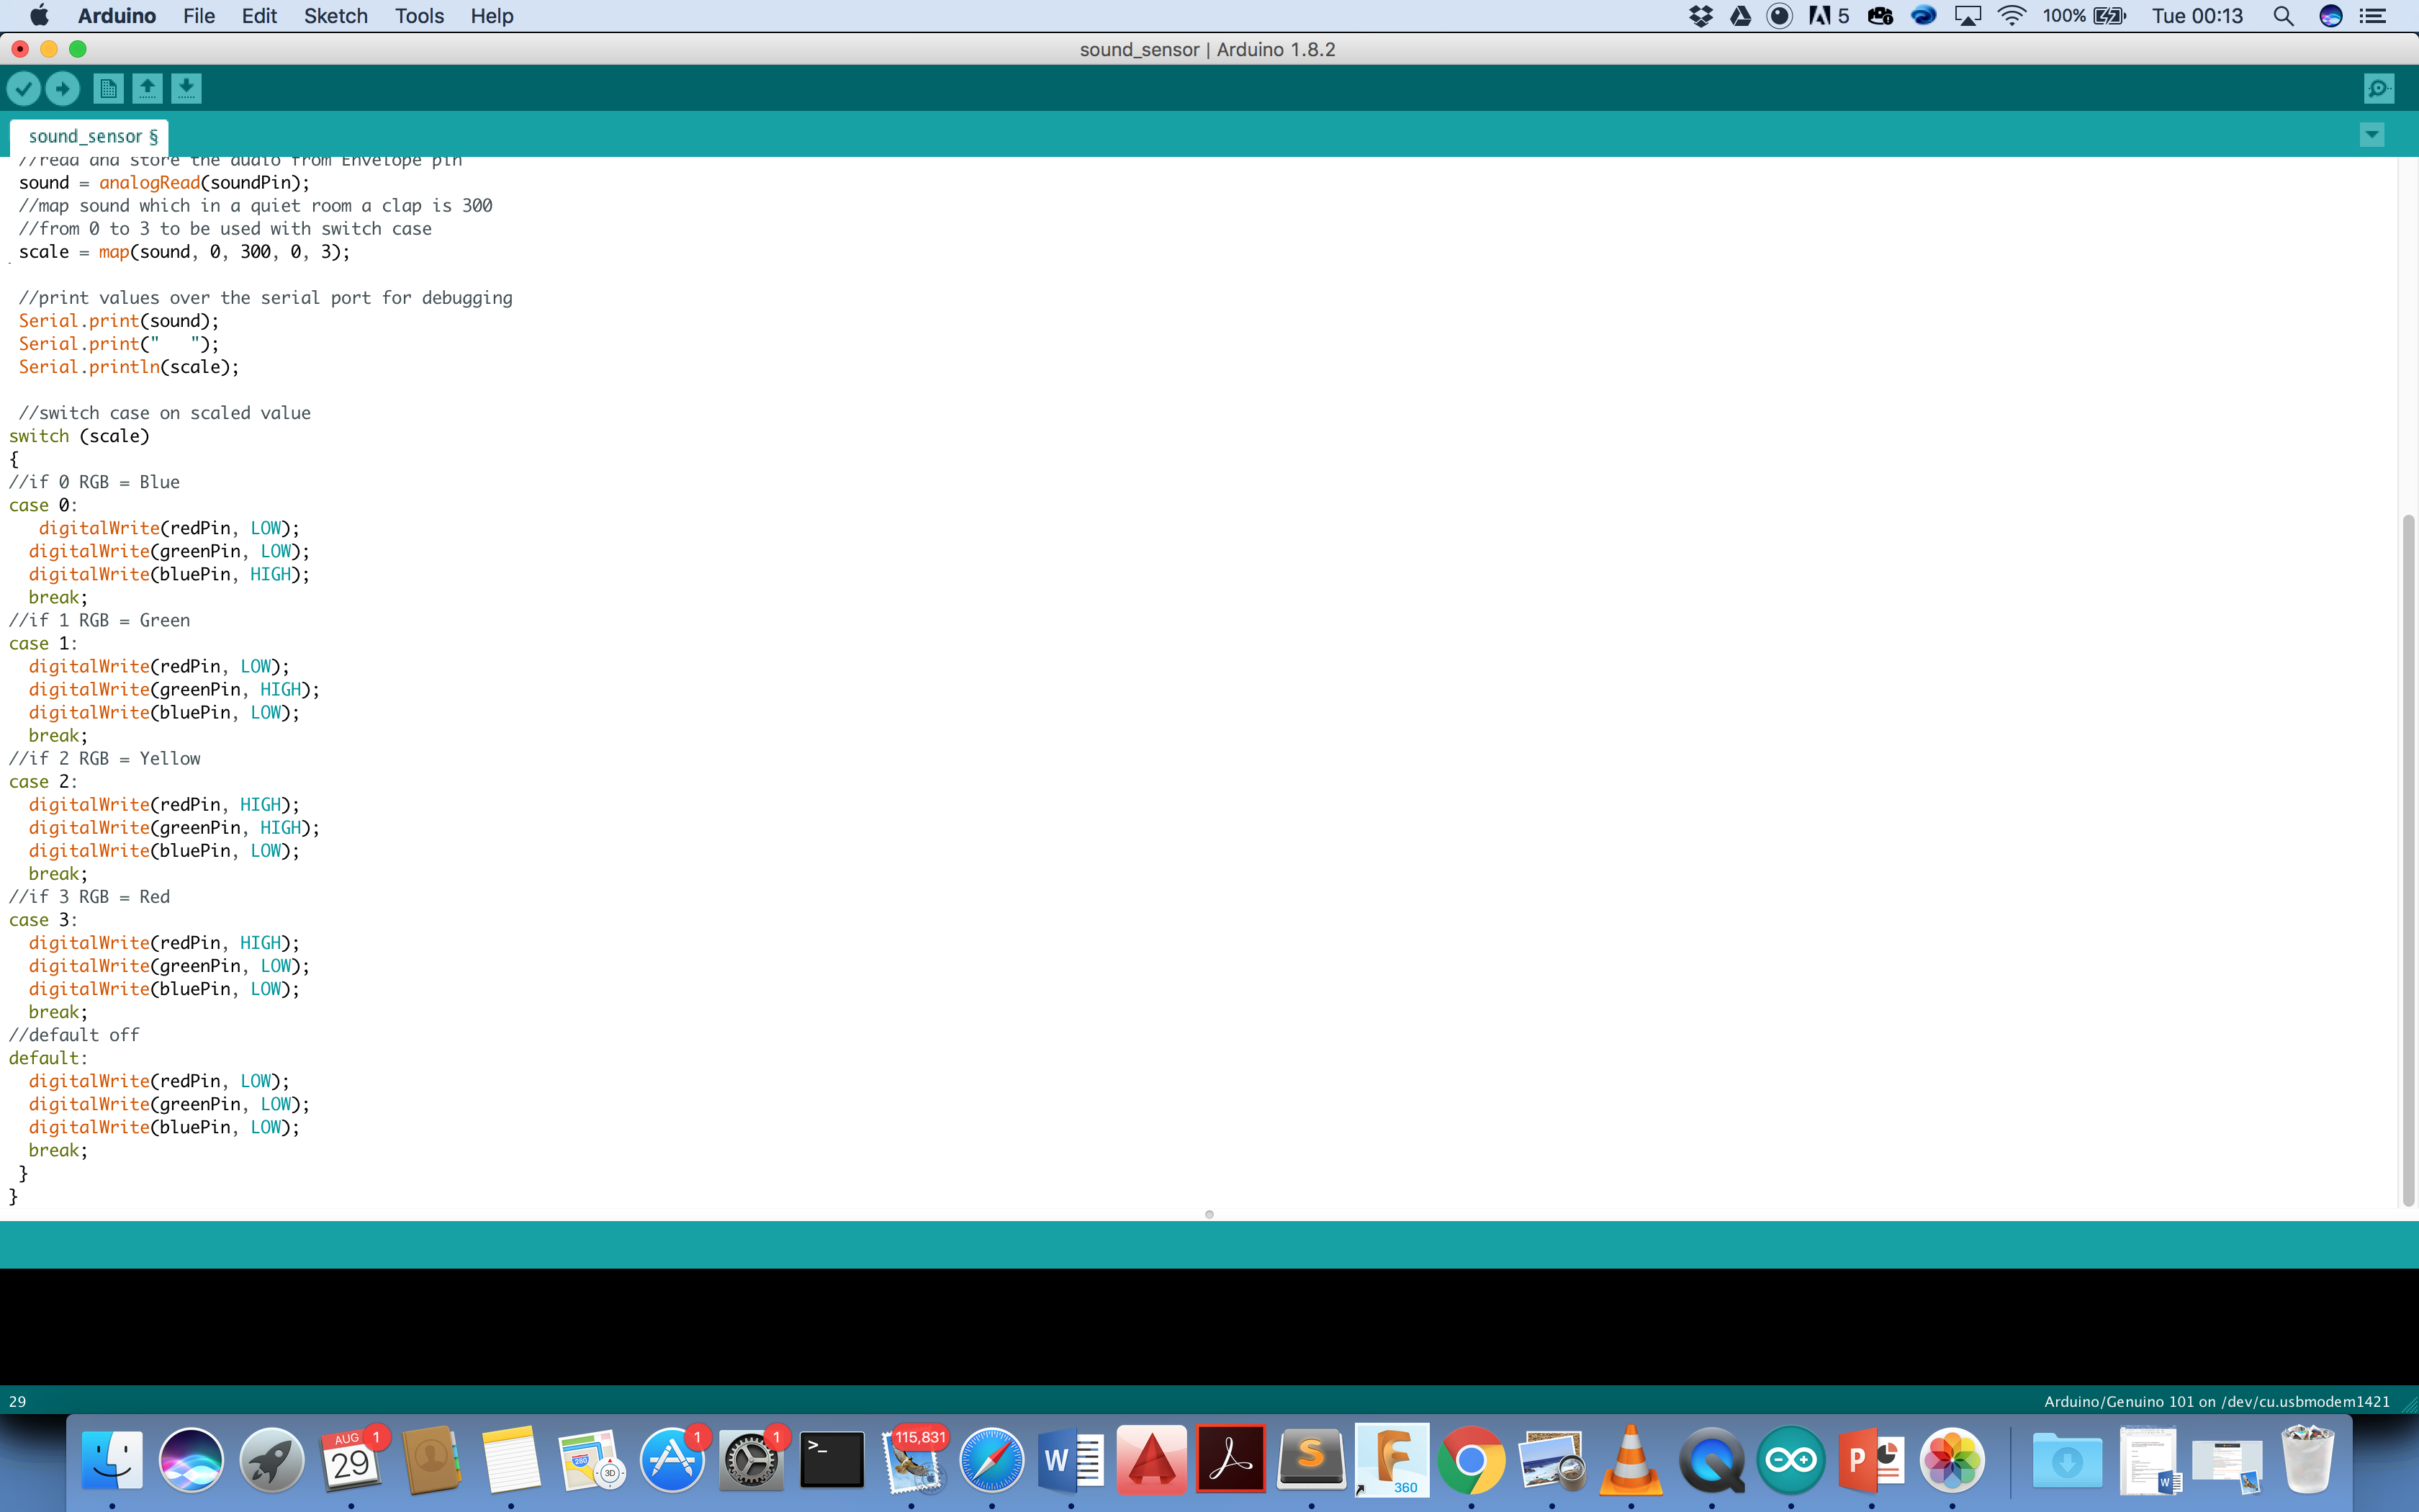
Task: Open Preview app in Dock
Action: [1551, 1460]
